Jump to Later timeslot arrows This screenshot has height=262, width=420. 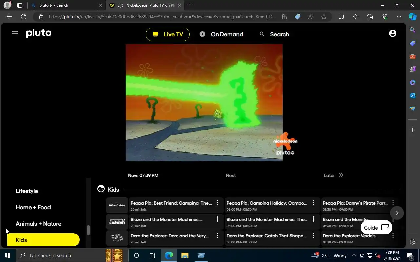point(341,175)
